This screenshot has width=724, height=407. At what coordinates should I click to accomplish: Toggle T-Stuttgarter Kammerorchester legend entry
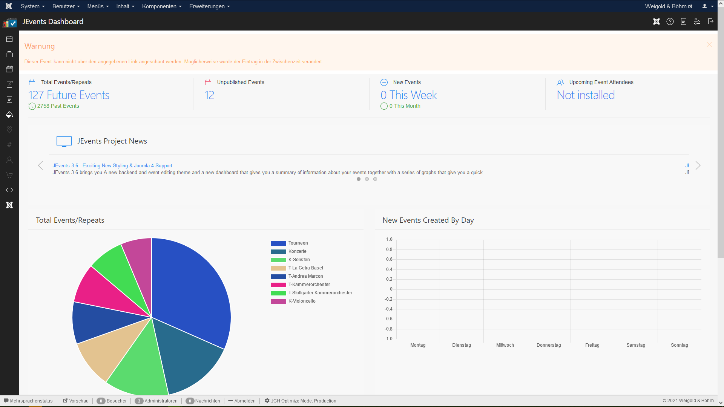coord(311,293)
